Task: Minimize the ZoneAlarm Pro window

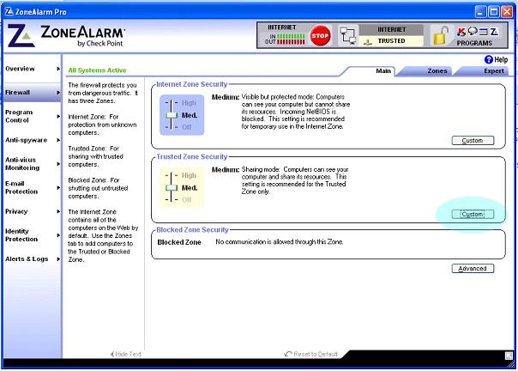Action: click(480, 12)
